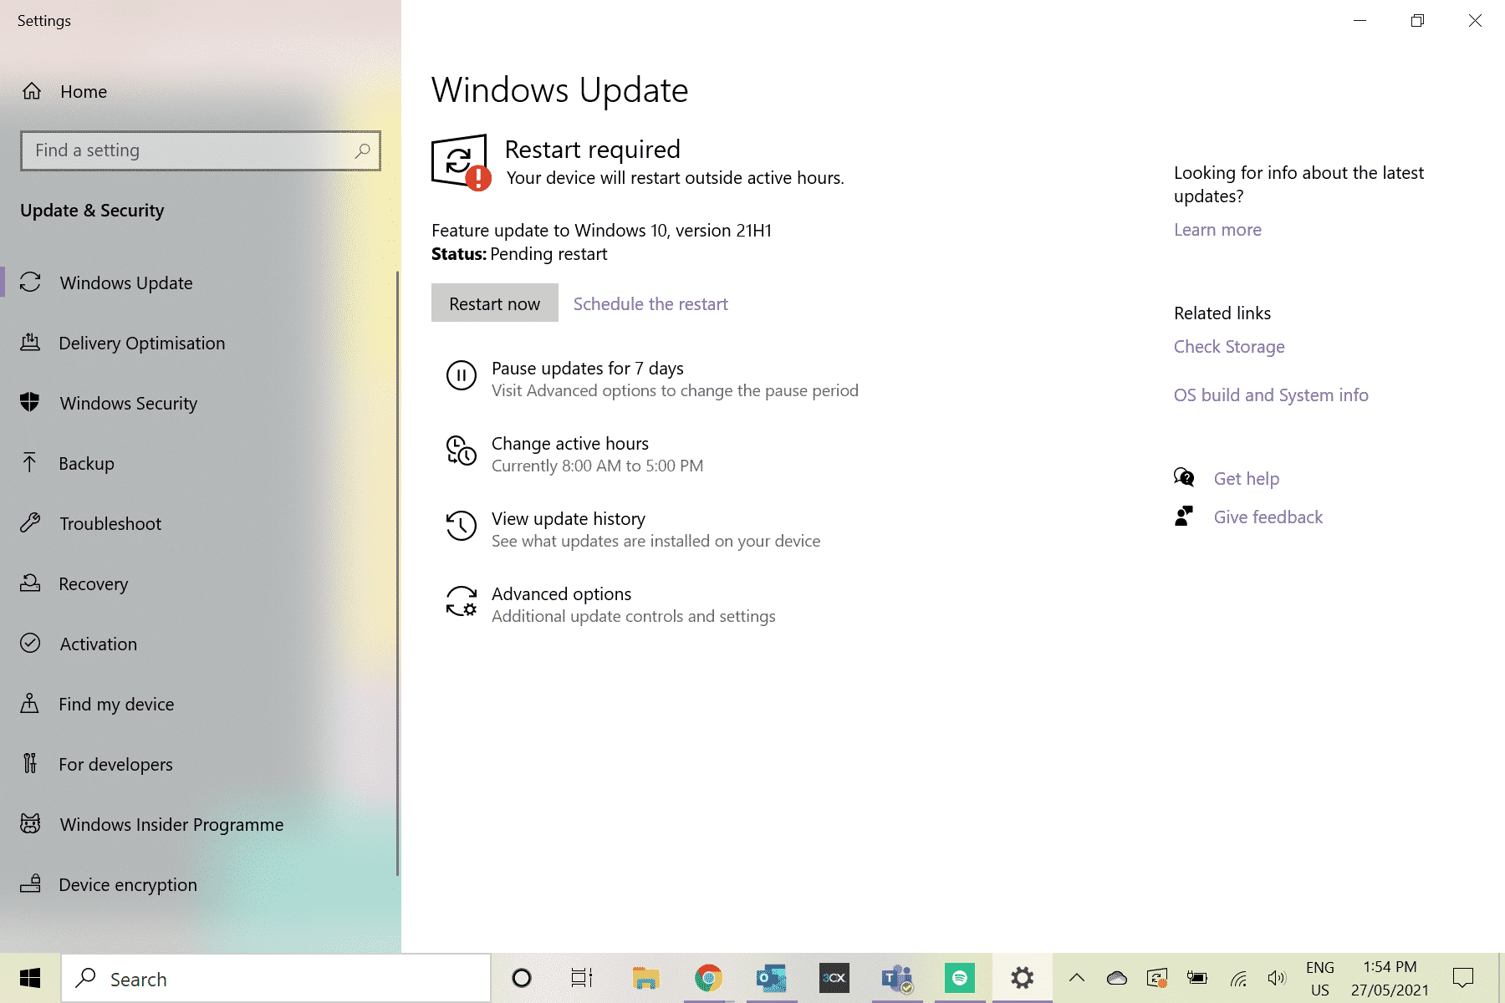Click OS build and System info
The image size is (1505, 1003).
pyautogui.click(x=1271, y=395)
